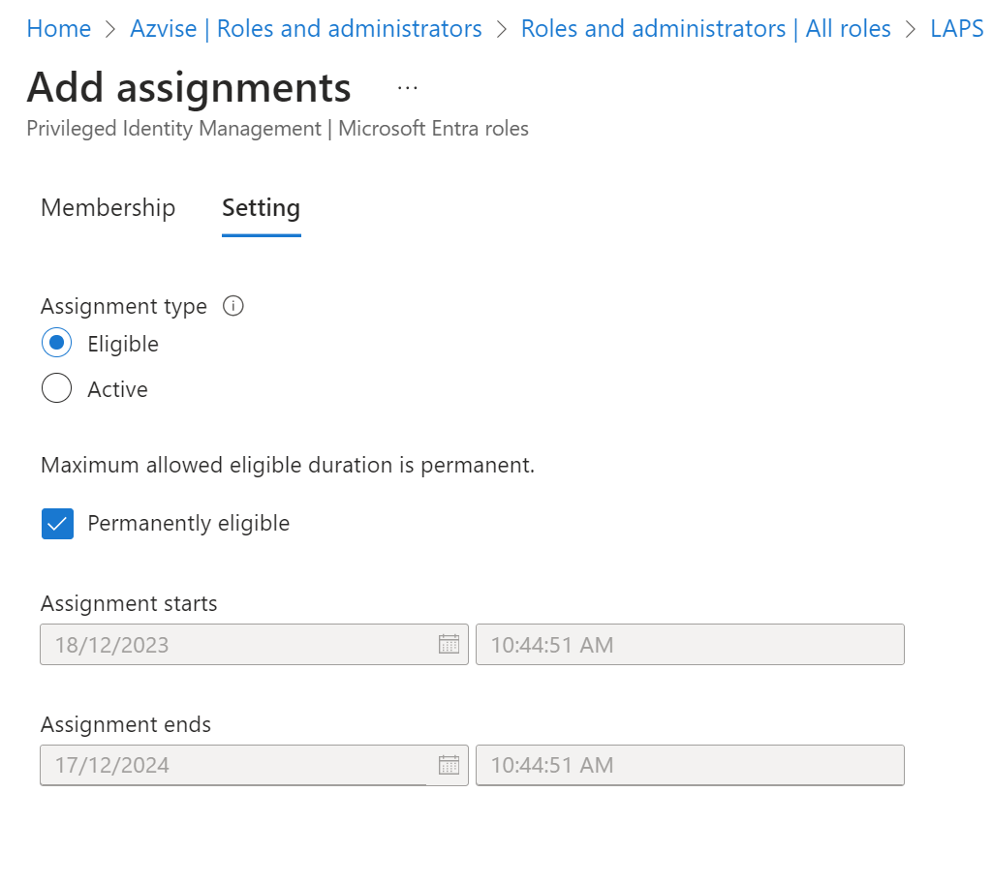Open the LAPS breadcrumb link
Screen dimensions: 992x884
[x=956, y=28]
